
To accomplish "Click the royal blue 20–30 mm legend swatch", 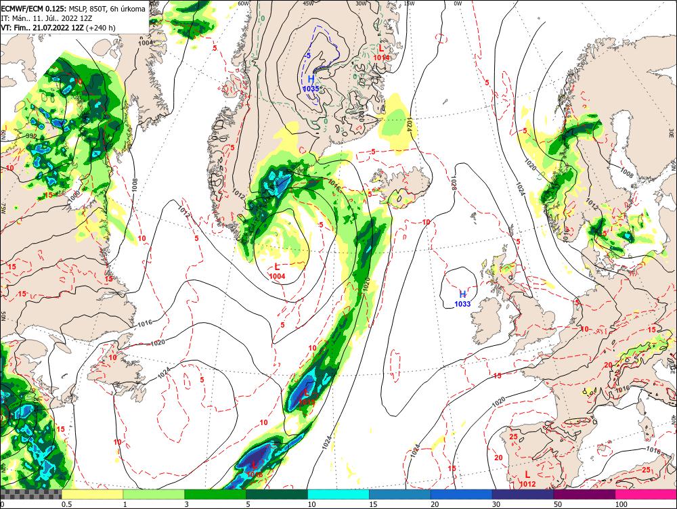I will coord(462,494).
